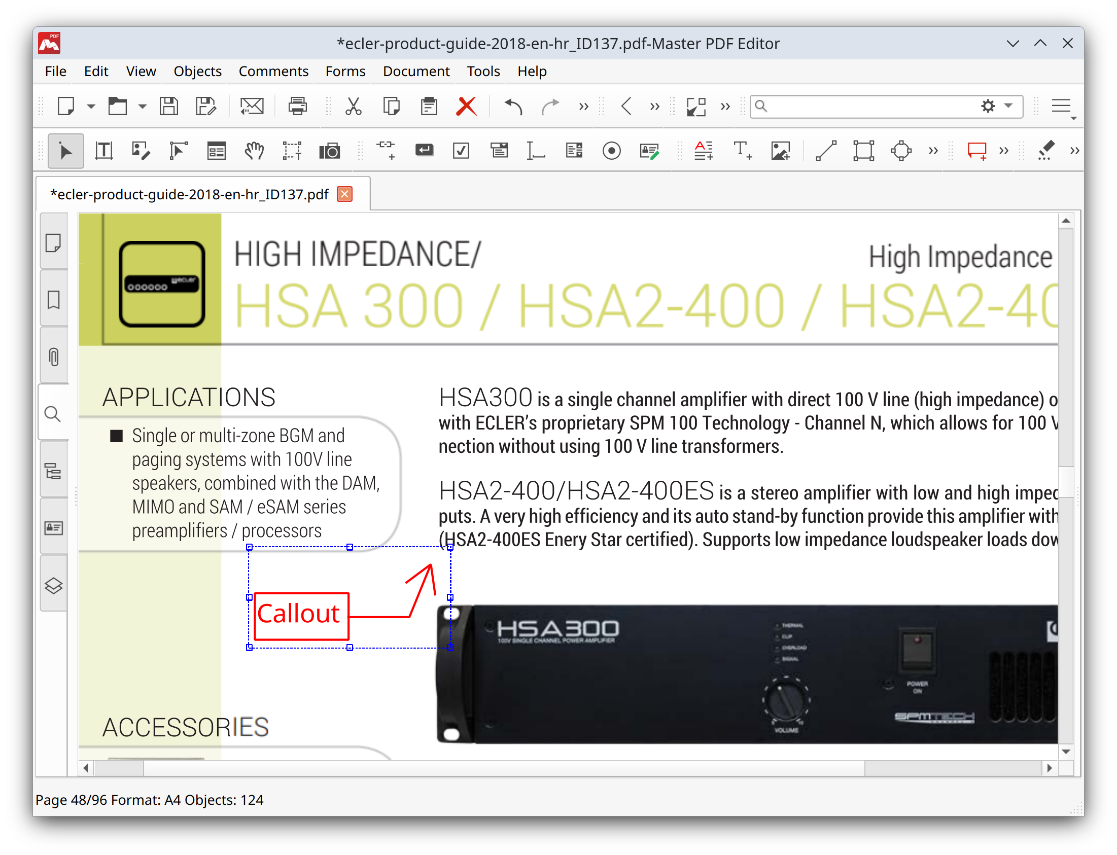Image resolution: width=1117 pixels, height=855 pixels.
Task: Open the Bookmarks sidebar panel
Action: (x=54, y=300)
